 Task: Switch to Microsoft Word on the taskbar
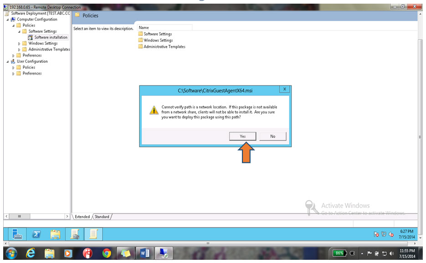click(x=144, y=253)
